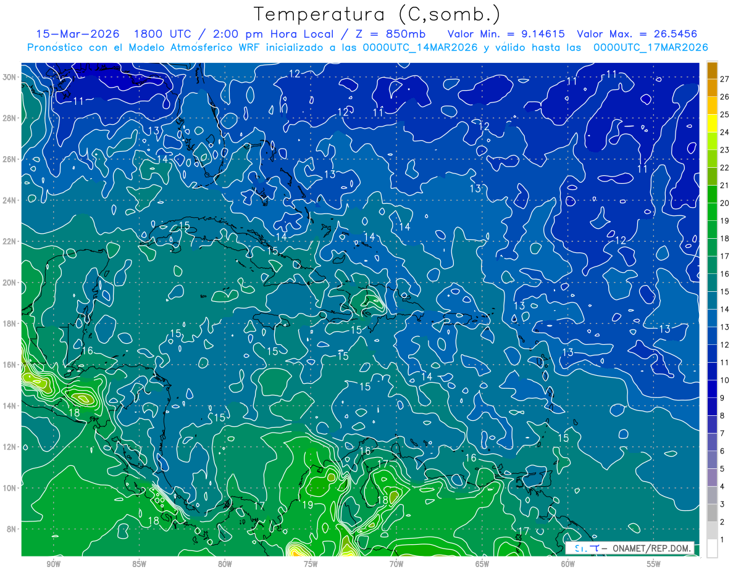Click the legend value 25

[x=725, y=114]
